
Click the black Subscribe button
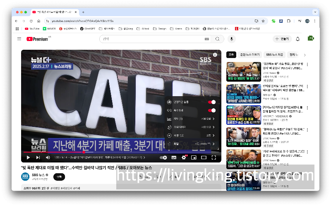(59, 177)
